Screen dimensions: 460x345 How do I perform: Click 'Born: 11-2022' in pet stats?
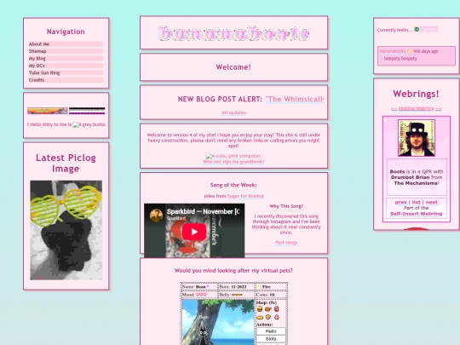point(233,286)
